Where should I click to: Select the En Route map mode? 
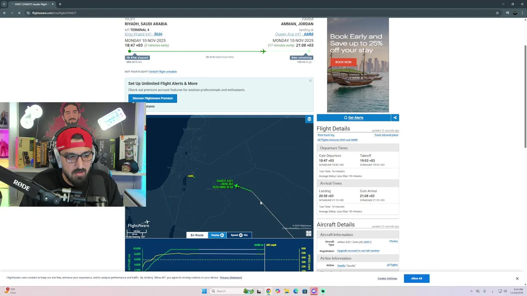pyautogui.click(x=197, y=235)
